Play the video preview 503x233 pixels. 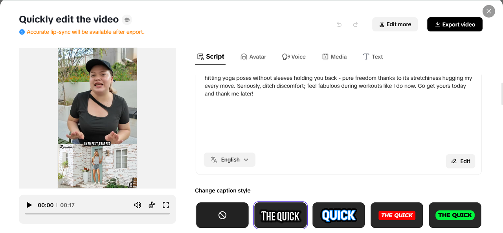[29, 205]
